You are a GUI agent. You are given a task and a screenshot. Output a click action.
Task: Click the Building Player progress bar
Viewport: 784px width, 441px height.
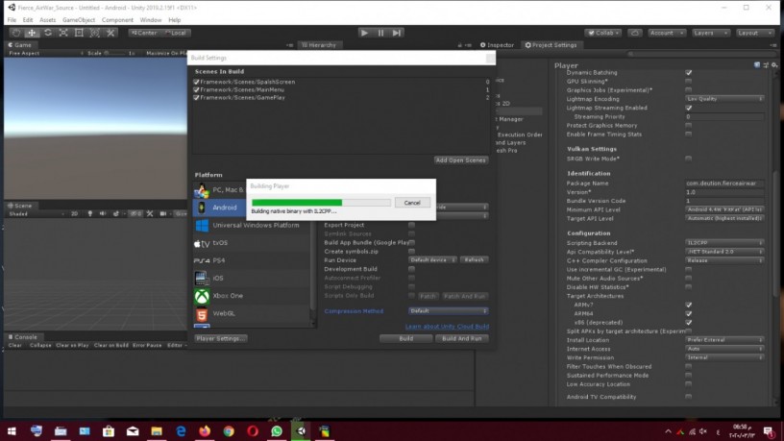pyautogui.click(x=320, y=203)
